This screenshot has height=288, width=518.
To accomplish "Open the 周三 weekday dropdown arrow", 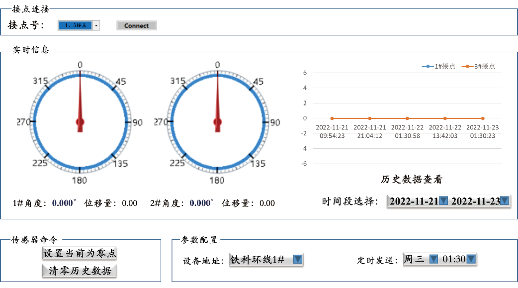I will point(433,259).
